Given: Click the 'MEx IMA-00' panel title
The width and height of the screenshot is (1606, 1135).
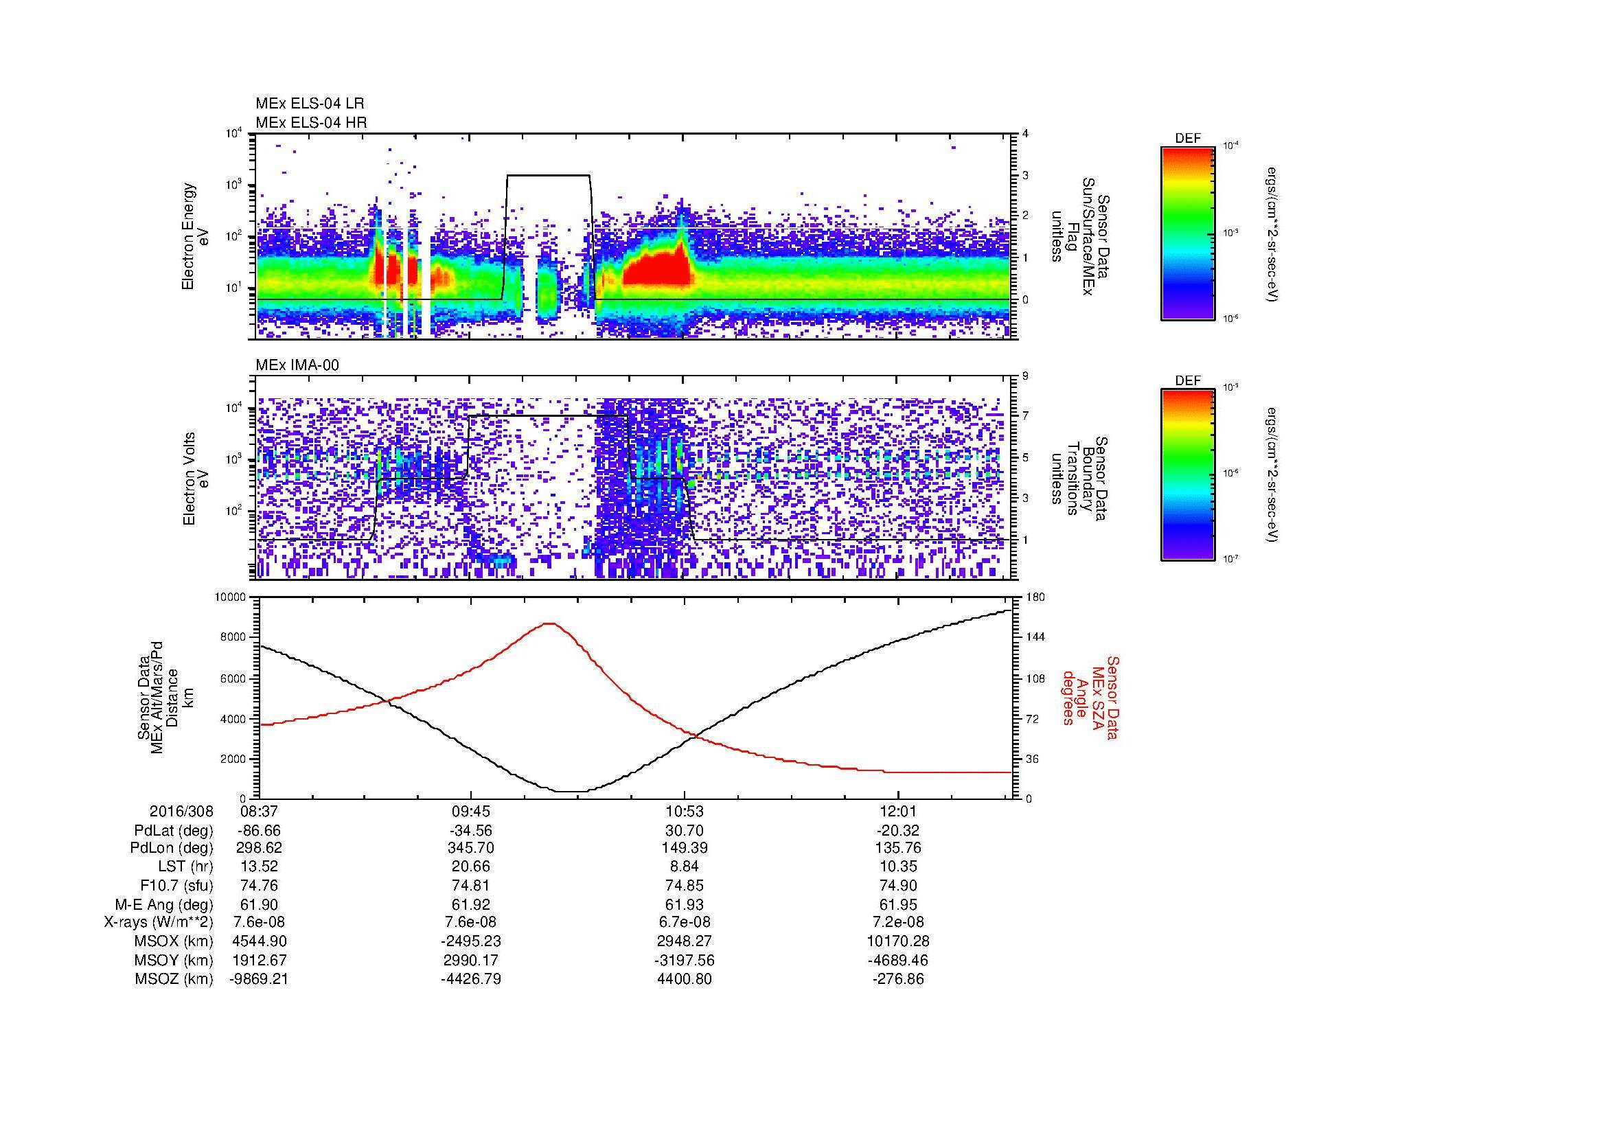Looking at the screenshot, I should (297, 365).
